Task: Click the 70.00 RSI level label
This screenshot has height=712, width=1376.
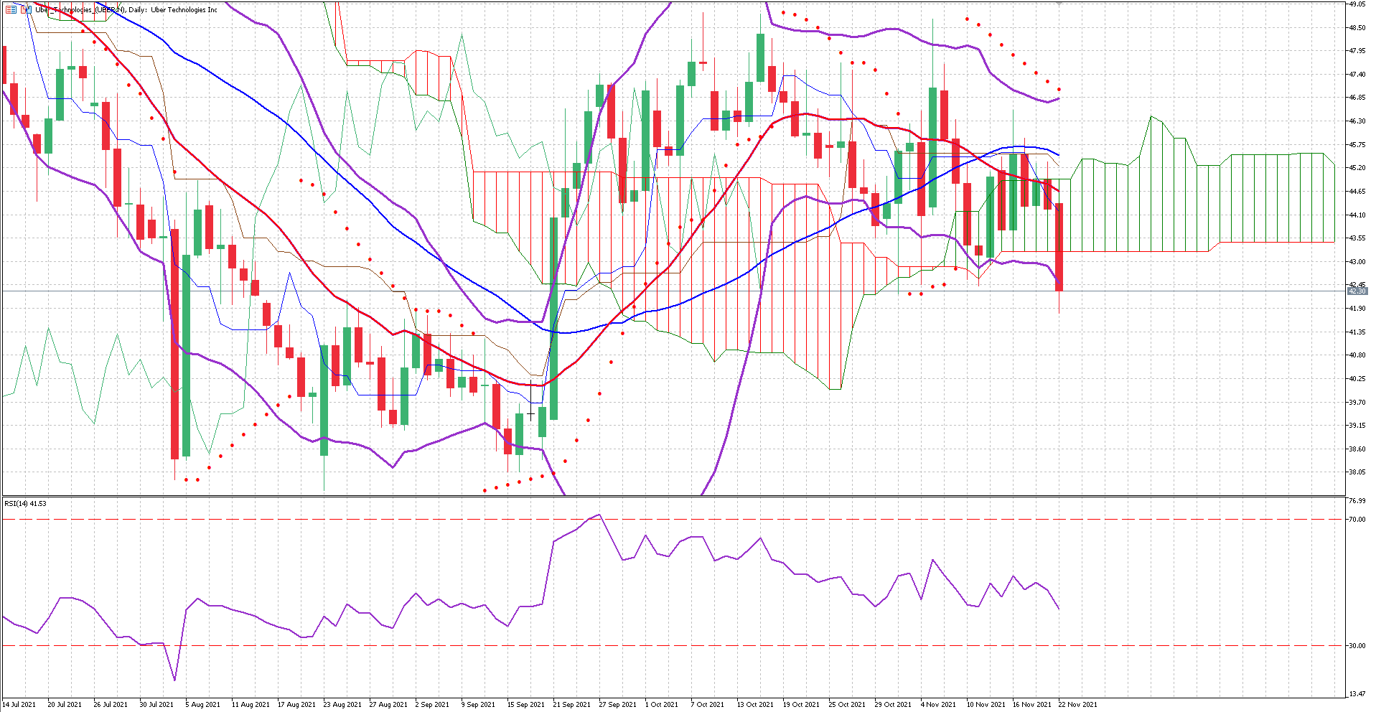Action: pos(1357,519)
